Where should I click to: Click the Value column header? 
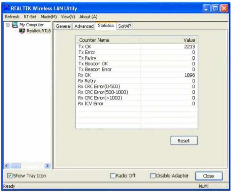169,40
